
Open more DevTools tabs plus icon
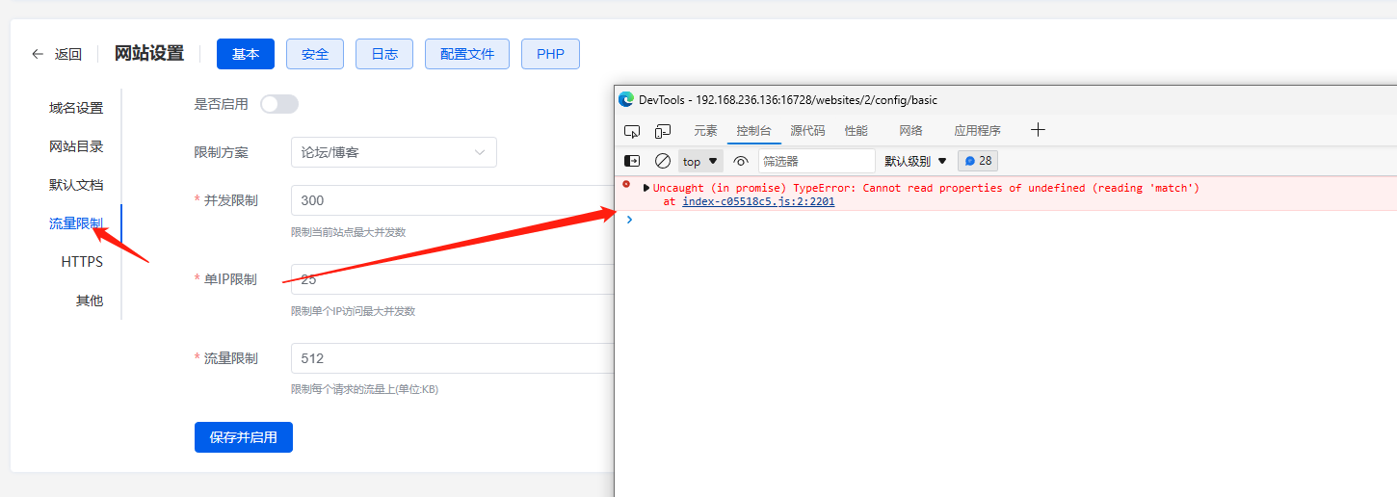[x=1038, y=130]
